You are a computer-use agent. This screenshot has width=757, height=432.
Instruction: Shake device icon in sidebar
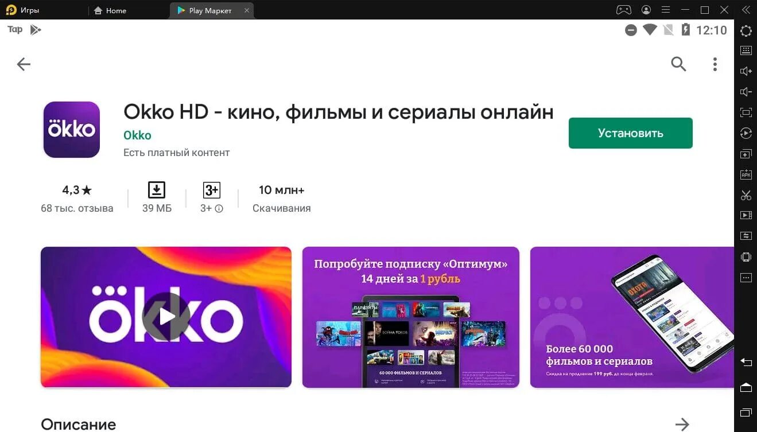tap(746, 256)
